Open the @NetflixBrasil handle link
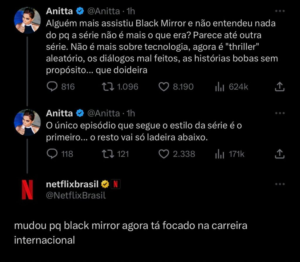Screen dimensions: 300x262 (76, 196)
